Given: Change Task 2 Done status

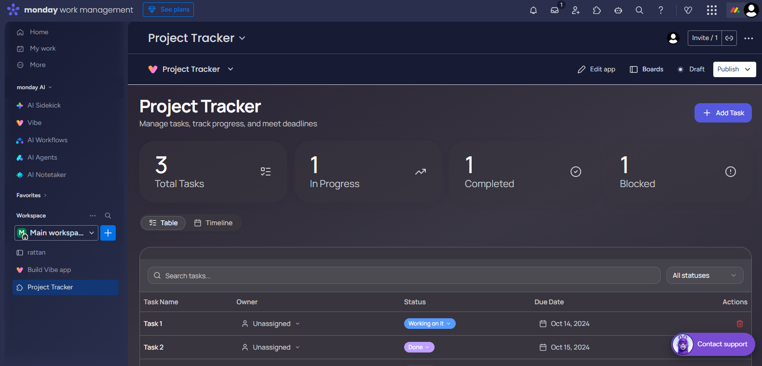Looking at the screenshot, I should pyautogui.click(x=419, y=347).
